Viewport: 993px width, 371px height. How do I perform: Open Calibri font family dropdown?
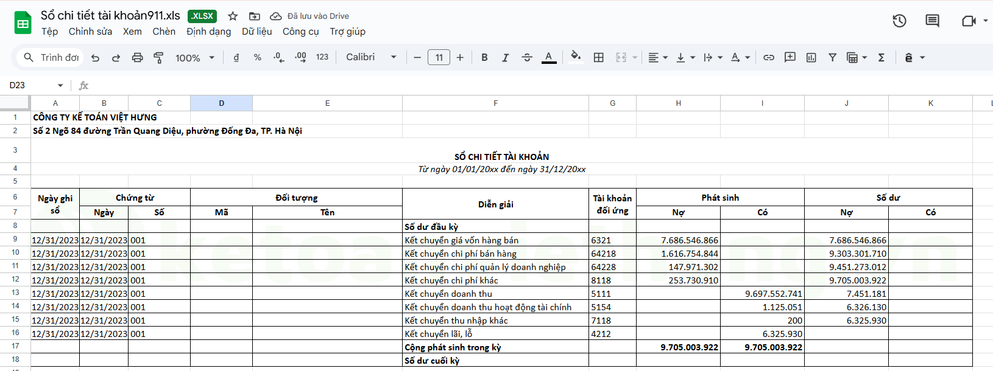[x=371, y=57]
